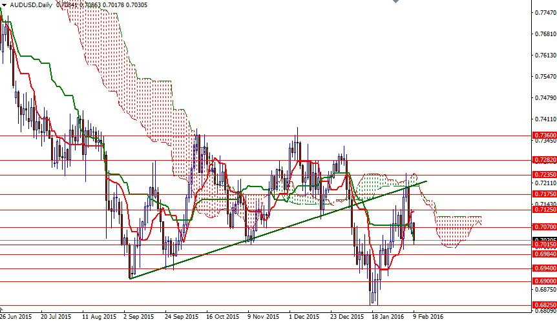Select the 0.72350 price level label

pos(545,175)
